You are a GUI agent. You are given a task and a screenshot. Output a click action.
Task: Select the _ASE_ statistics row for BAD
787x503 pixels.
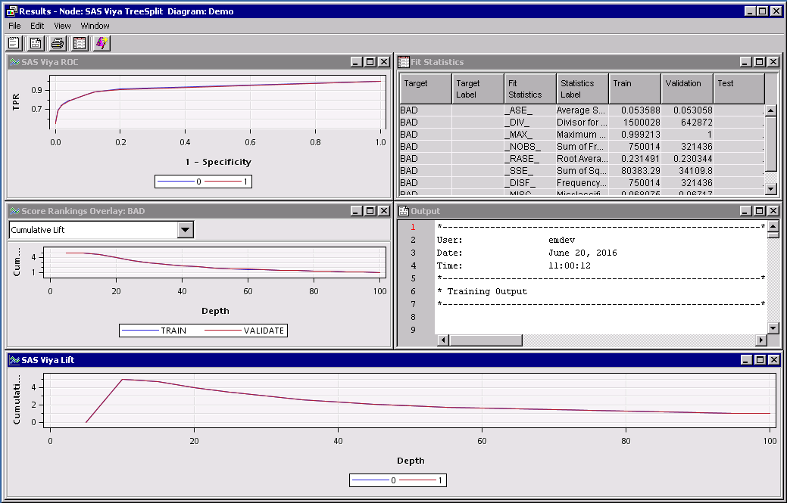click(530, 110)
